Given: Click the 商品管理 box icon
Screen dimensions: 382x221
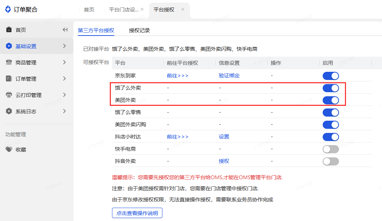Looking at the screenshot, I should (9, 62).
